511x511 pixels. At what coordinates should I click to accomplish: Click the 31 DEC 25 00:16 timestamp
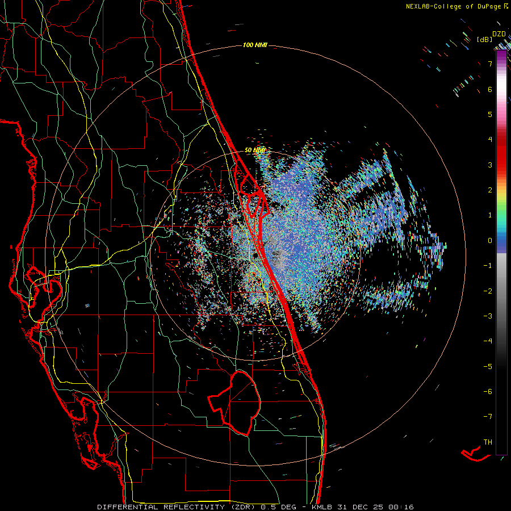point(376,507)
